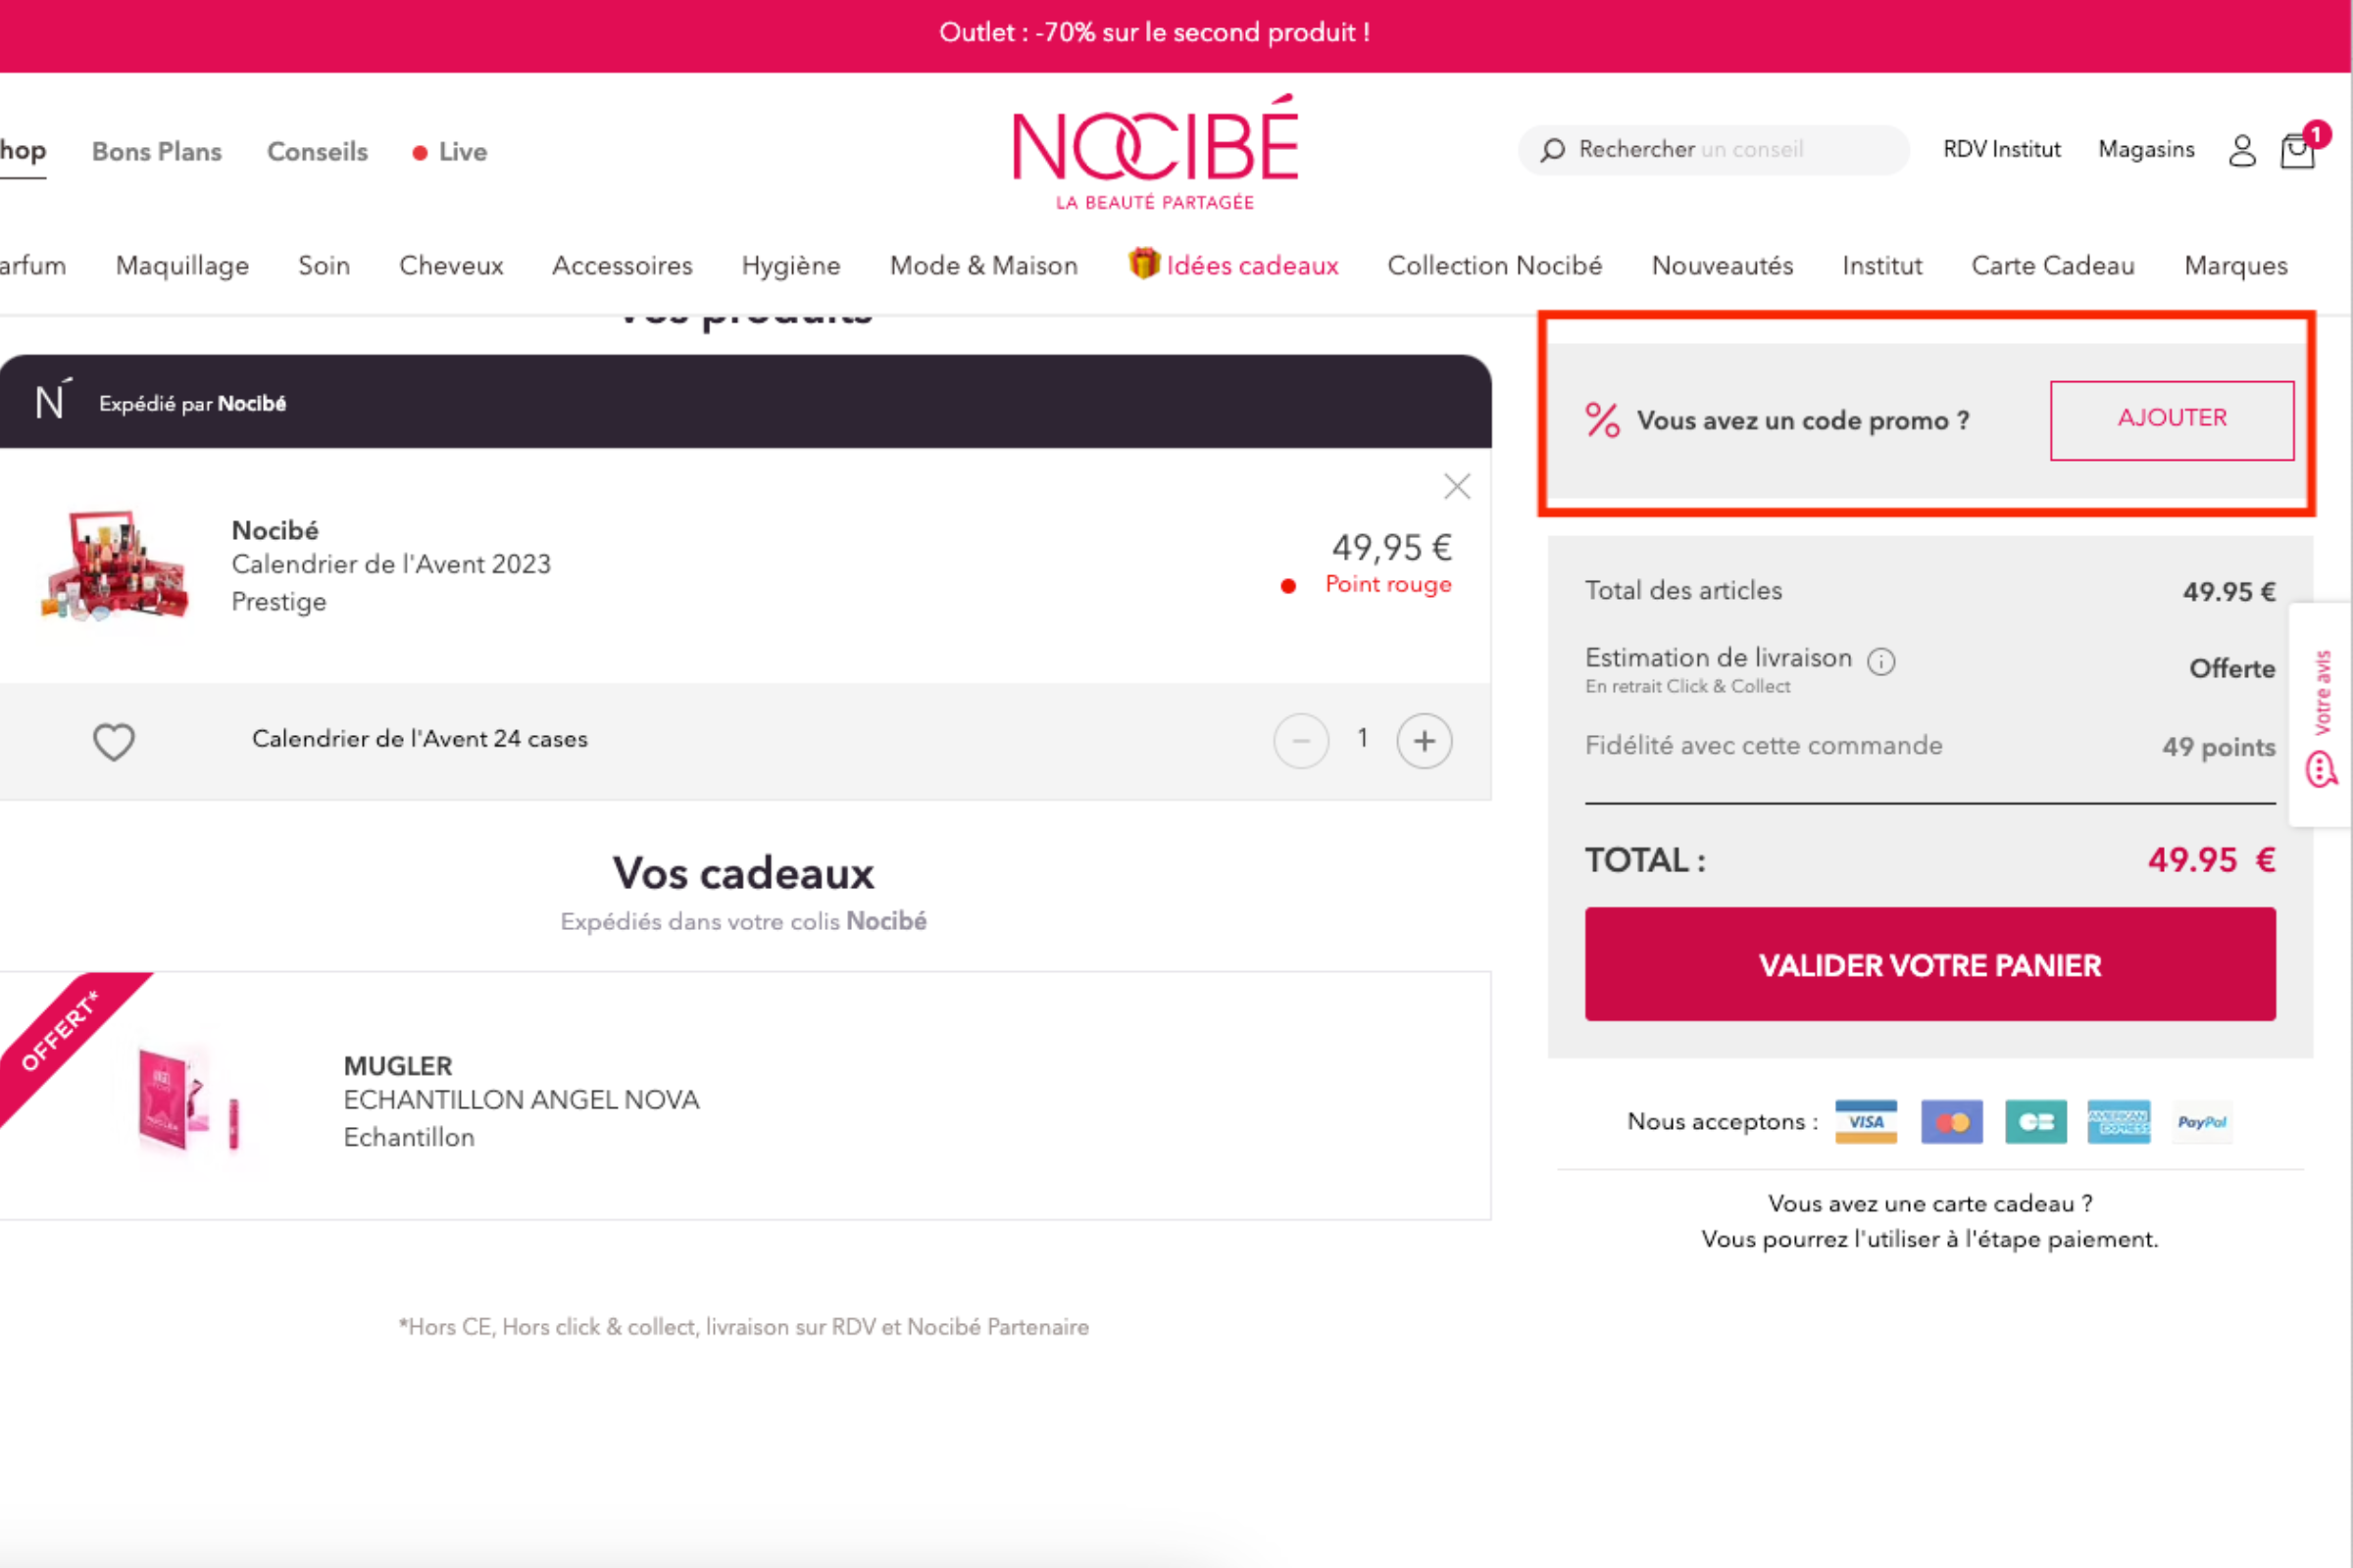Focus the Rechercher search field
The height and width of the screenshot is (1568, 2353).
(1714, 150)
